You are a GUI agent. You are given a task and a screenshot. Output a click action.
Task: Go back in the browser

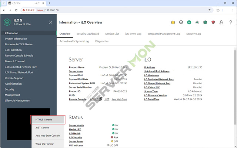[4, 10]
